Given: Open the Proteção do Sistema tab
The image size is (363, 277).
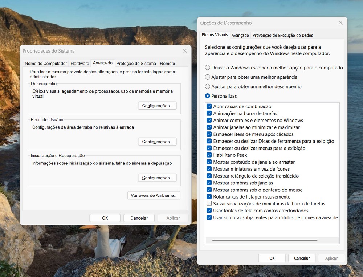Looking at the screenshot, I should (136, 63).
